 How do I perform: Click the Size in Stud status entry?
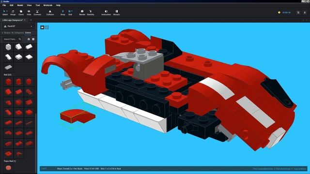[x=111, y=169]
